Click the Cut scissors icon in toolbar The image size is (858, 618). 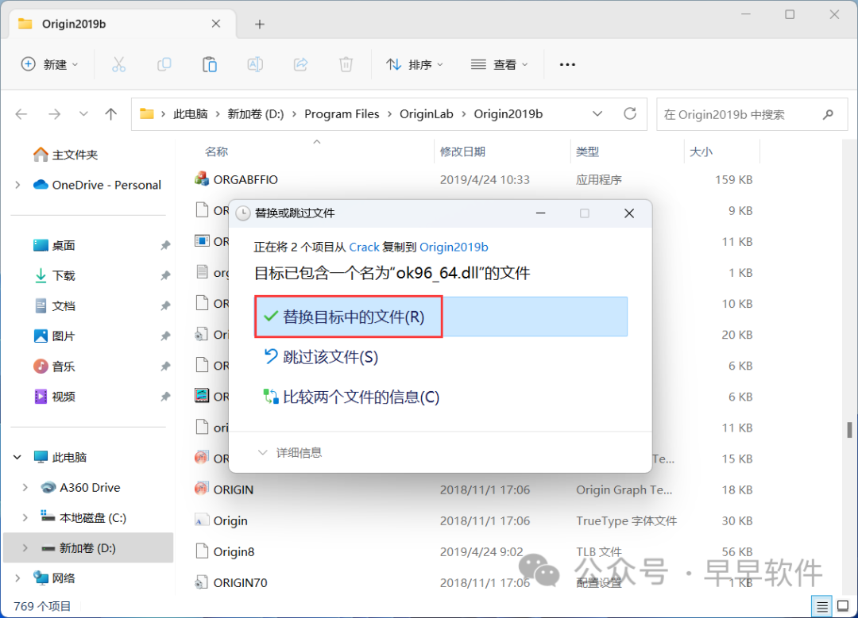(118, 64)
